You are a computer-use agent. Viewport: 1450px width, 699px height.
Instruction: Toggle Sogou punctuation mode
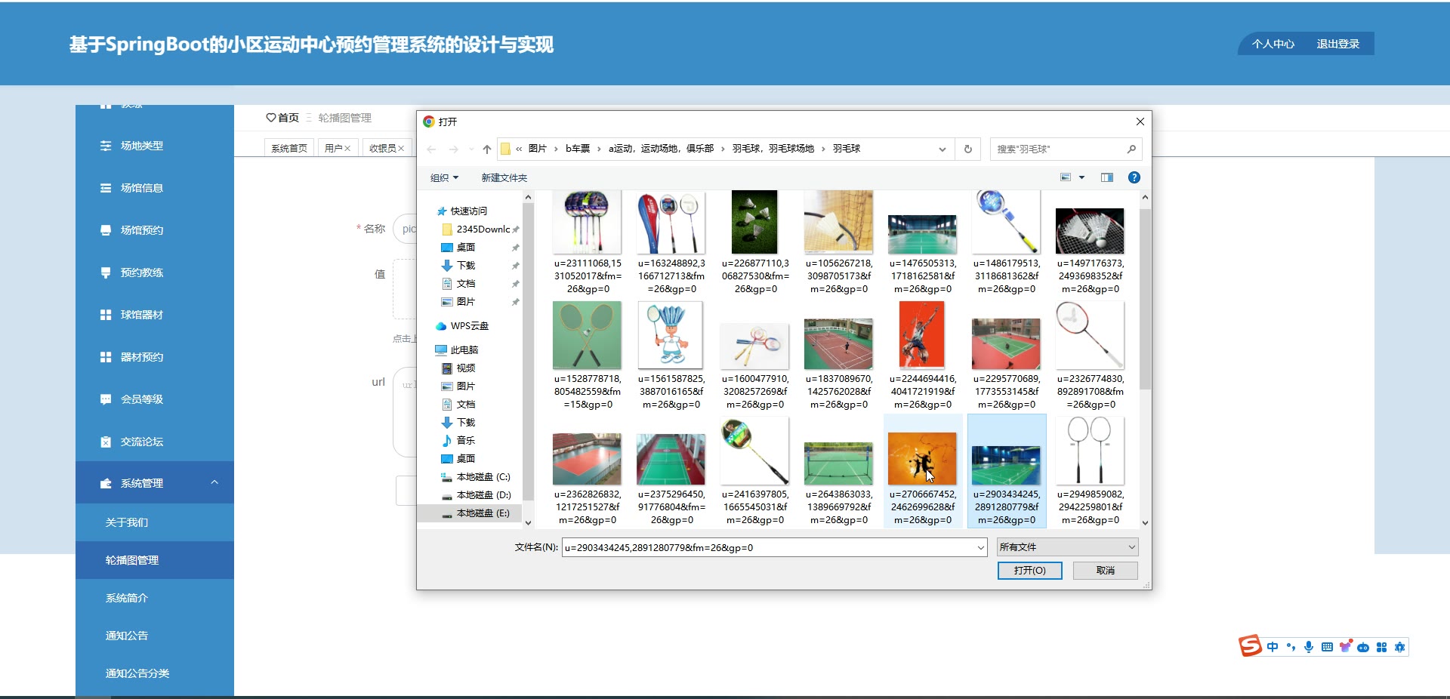point(1291,647)
